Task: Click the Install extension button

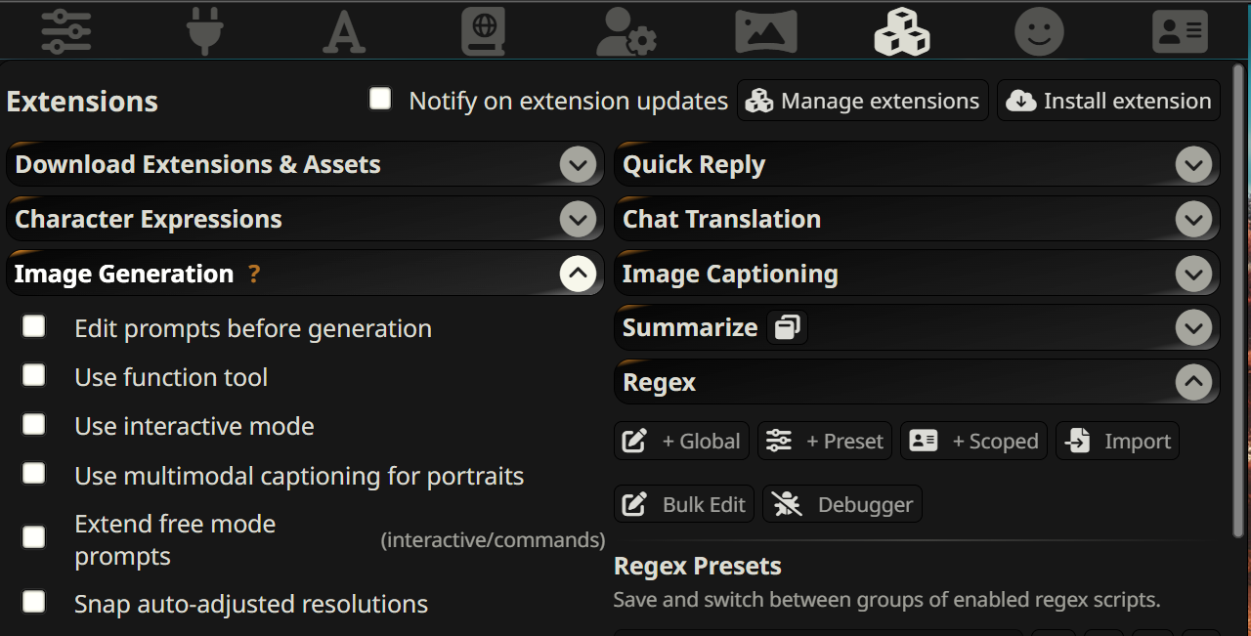Action: click(1108, 101)
